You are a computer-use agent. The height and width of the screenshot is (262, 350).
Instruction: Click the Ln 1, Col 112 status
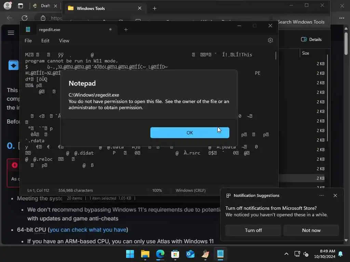38,190
